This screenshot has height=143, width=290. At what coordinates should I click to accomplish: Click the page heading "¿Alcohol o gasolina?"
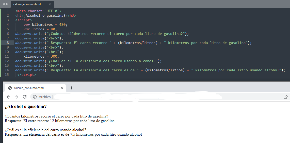pyautogui.click(x=26, y=107)
